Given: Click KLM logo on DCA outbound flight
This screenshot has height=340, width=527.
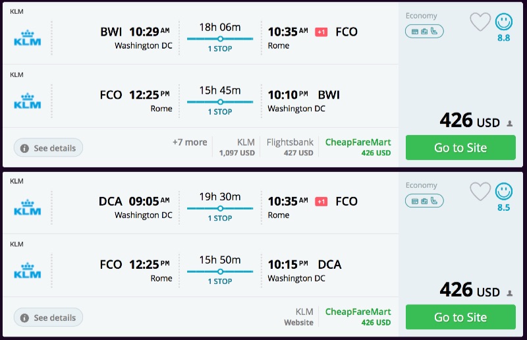Looking at the screenshot, I should coord(27,207).
